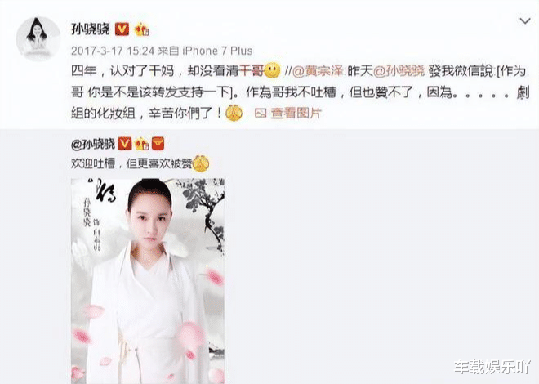Click the verified V badge in the reposted post
Image resolution: width=539 pixels, height=384 pixels.
click(x=125, y=143)
